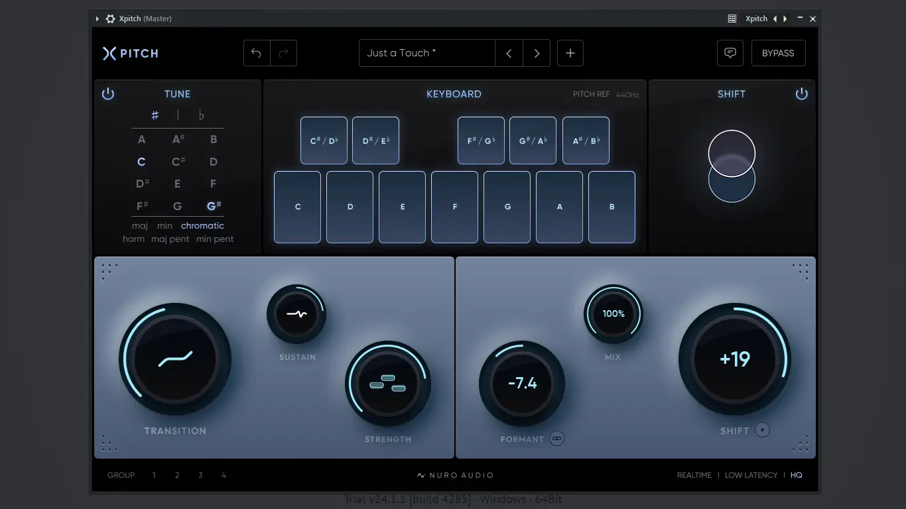Viewport: 906px width, 509px height.
Task: Select GROUP 3
Action: coord(200,475)
